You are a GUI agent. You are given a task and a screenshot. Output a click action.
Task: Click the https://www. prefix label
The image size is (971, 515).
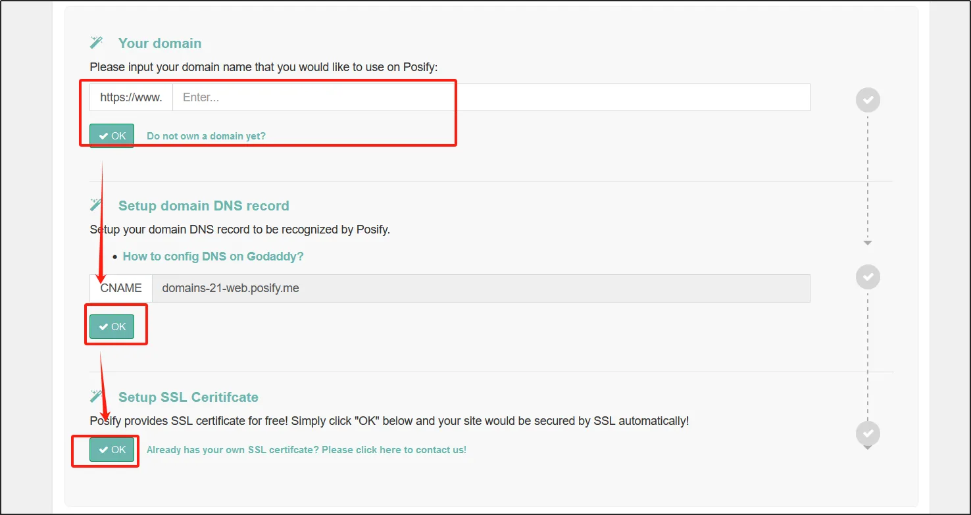click(131, 97)
